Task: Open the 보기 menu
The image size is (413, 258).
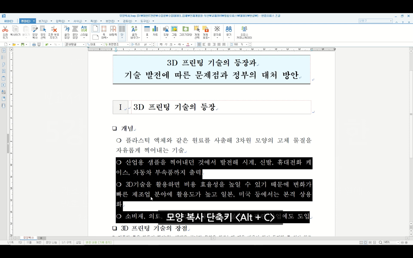Action: [43, 21]
